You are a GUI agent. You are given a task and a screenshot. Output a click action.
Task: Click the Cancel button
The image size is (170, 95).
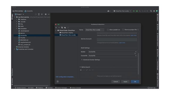pyautogui.click(x=116, y=82)
